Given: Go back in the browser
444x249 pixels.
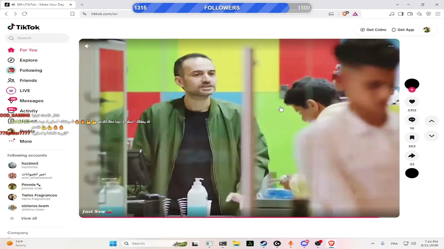Looking at the screenshot, I should pos(6,14).
